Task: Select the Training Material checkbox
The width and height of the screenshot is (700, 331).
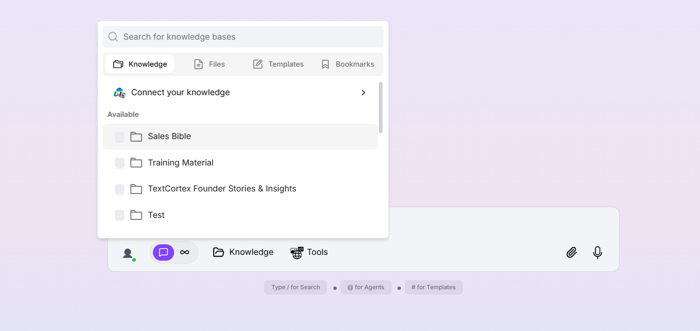Action: click(119, 163)
